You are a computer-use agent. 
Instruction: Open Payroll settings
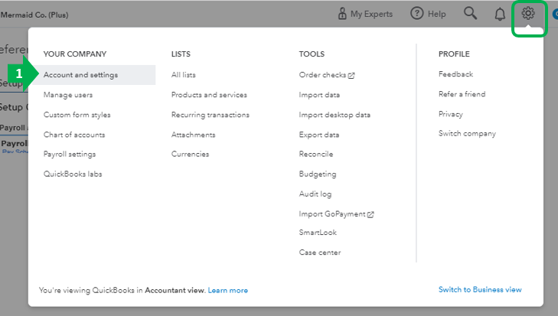pyautogui.click(x=70, y=154)
